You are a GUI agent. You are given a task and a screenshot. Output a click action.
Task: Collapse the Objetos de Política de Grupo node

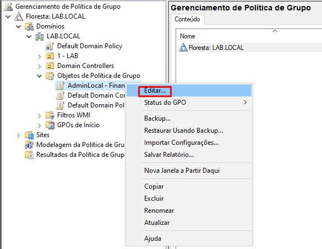39,76
